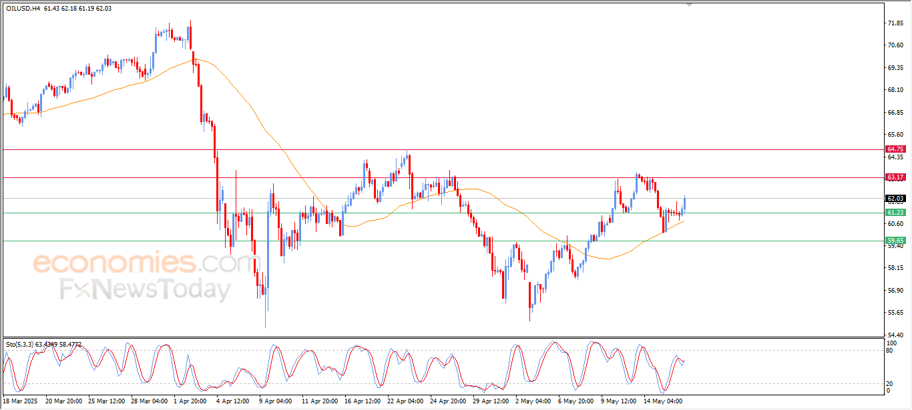Image resolution: width=912 pixels, height=410 pixels.
Task: Click the 29 Apr 12:00 time label
Action: (x=491, y=401)
